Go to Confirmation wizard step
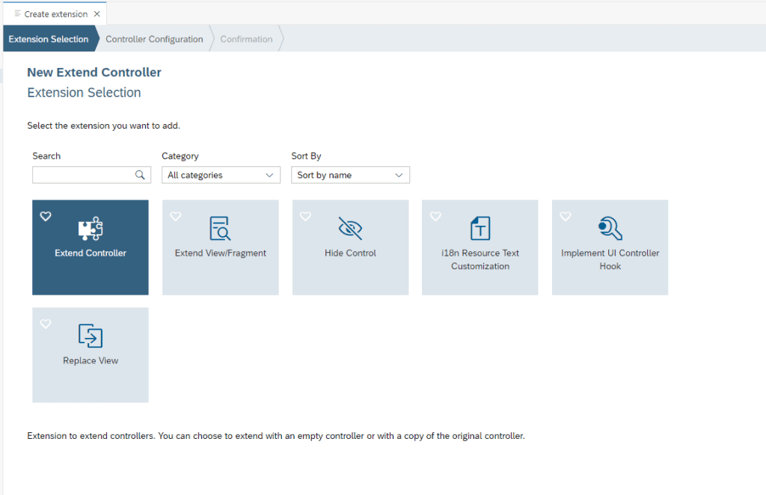 (246, 39)
